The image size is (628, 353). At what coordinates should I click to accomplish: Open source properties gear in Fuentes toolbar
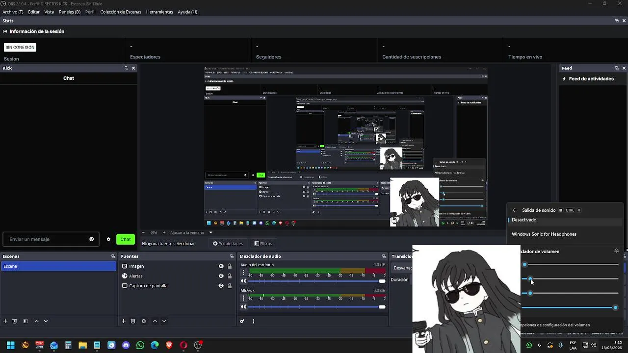[144, 321]
